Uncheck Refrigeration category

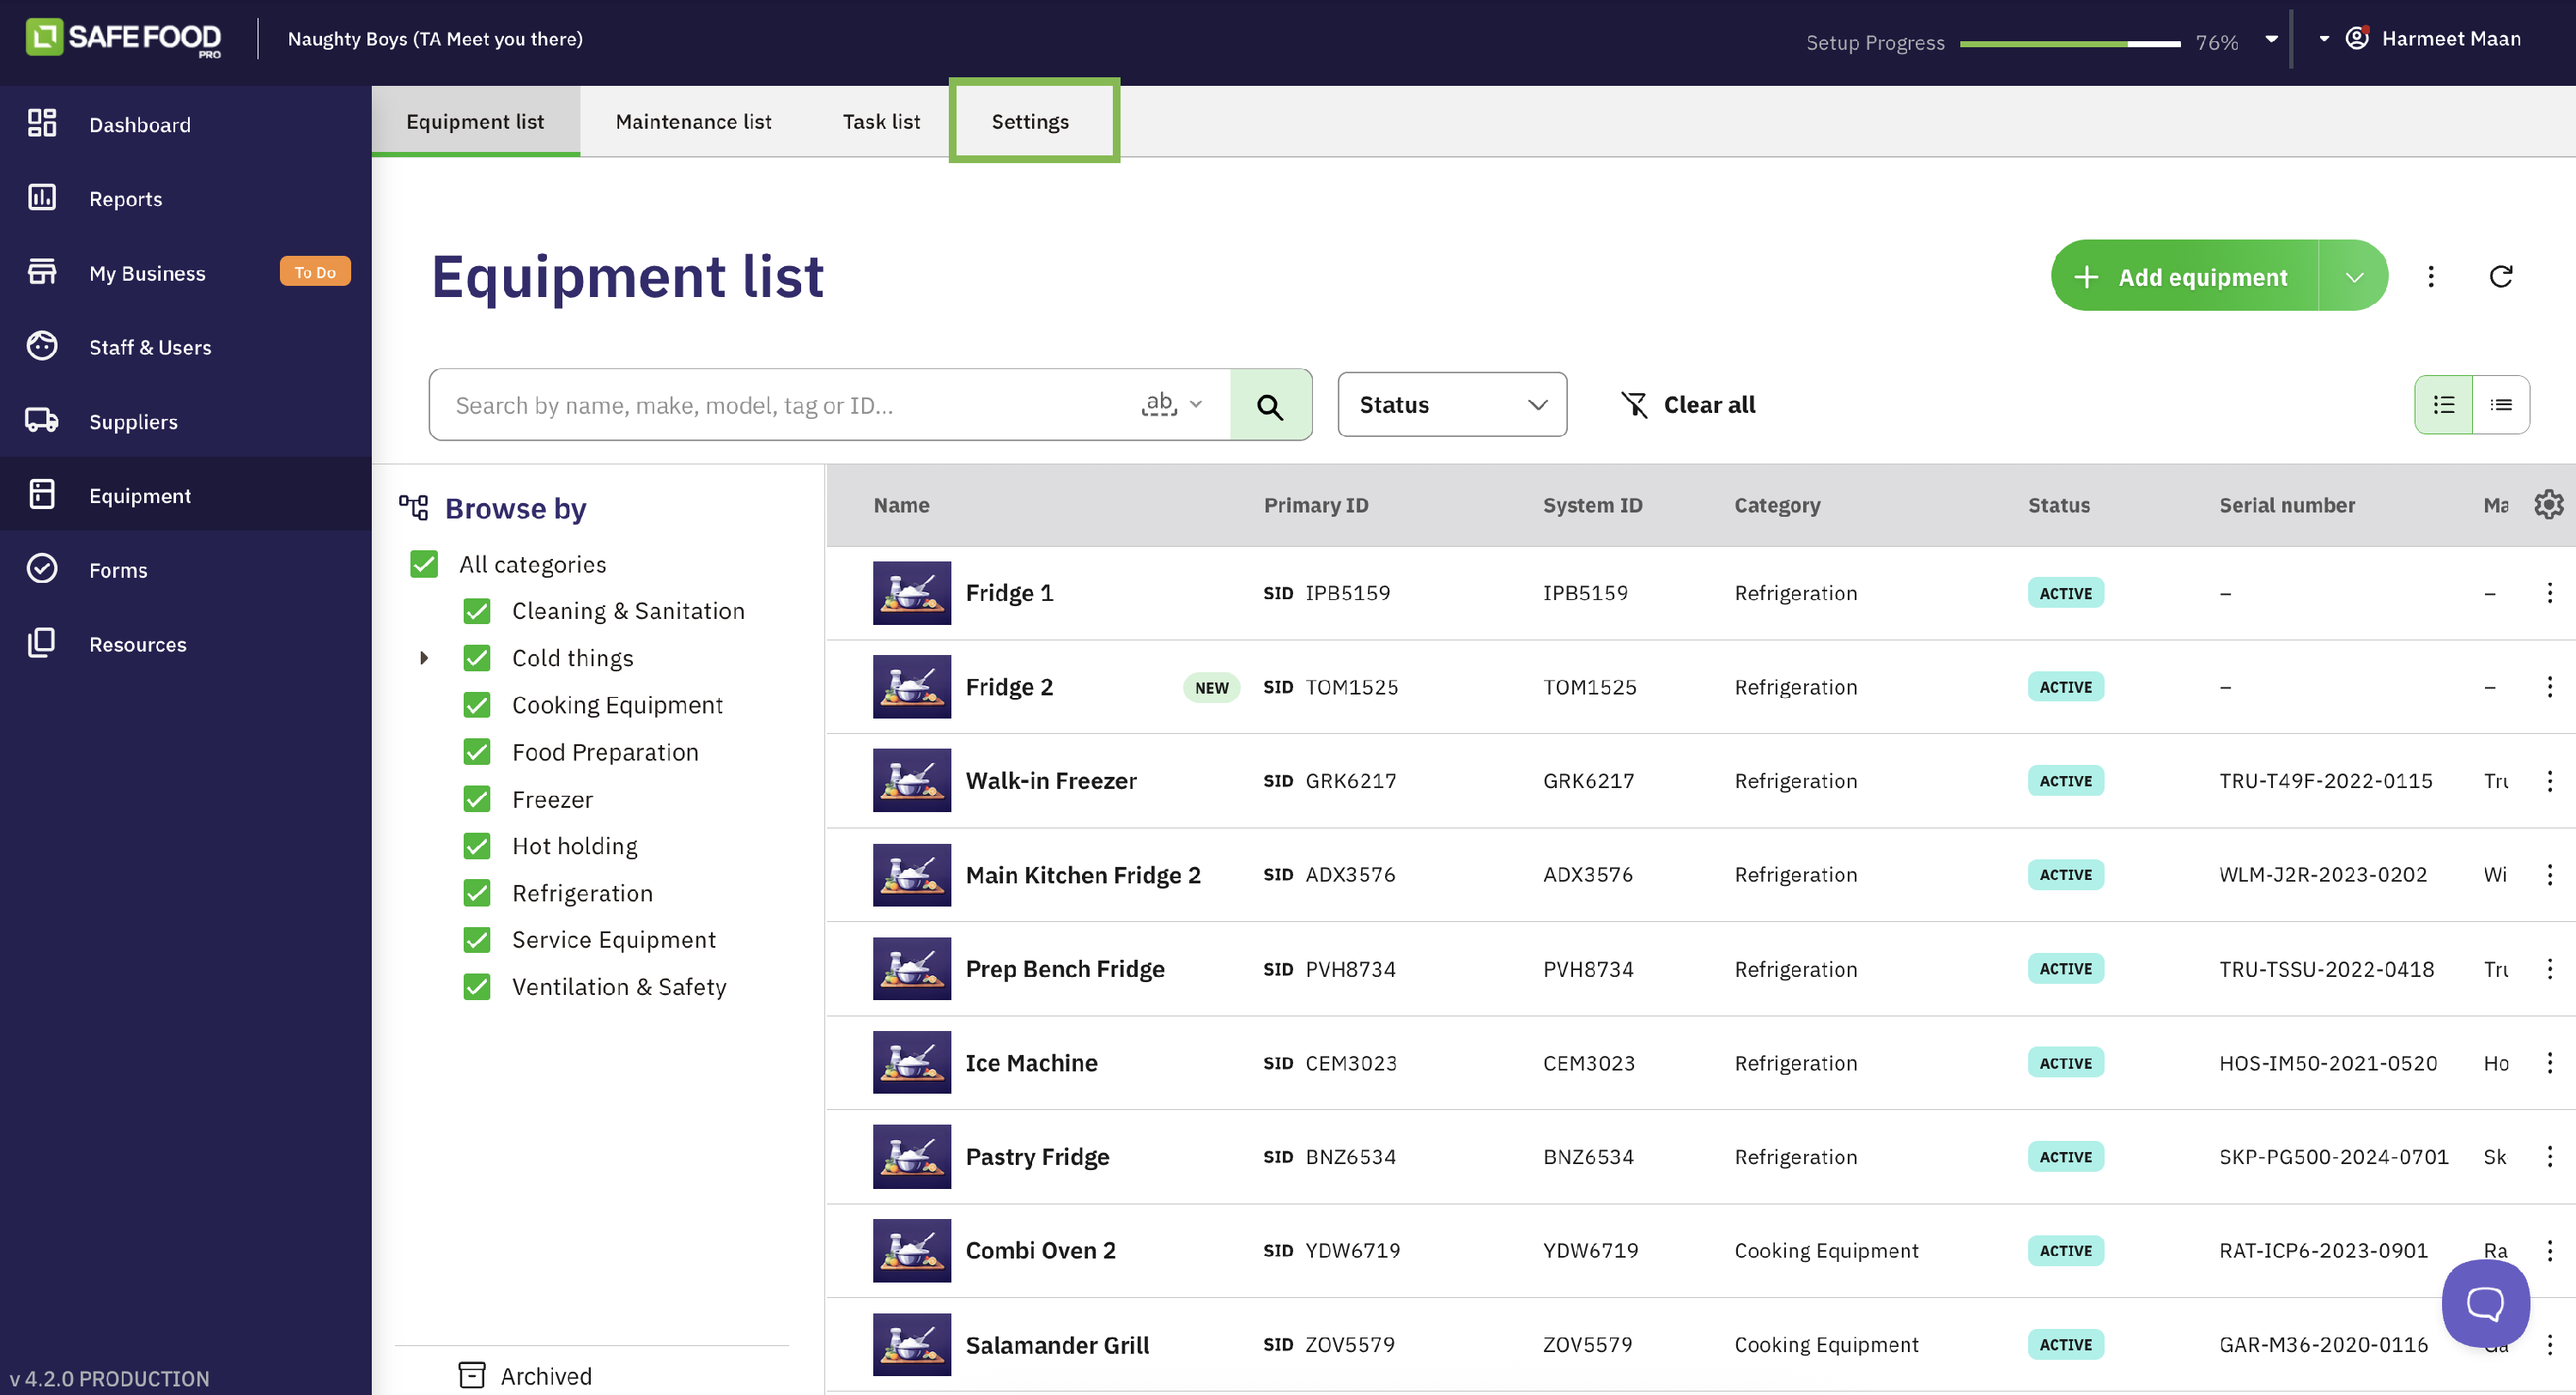click(477, 893)
